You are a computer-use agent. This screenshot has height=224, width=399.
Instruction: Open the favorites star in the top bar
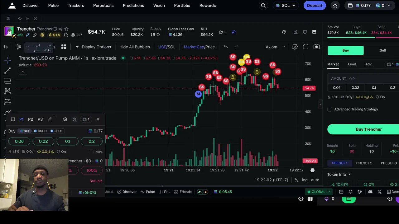[x=335, y=6]
